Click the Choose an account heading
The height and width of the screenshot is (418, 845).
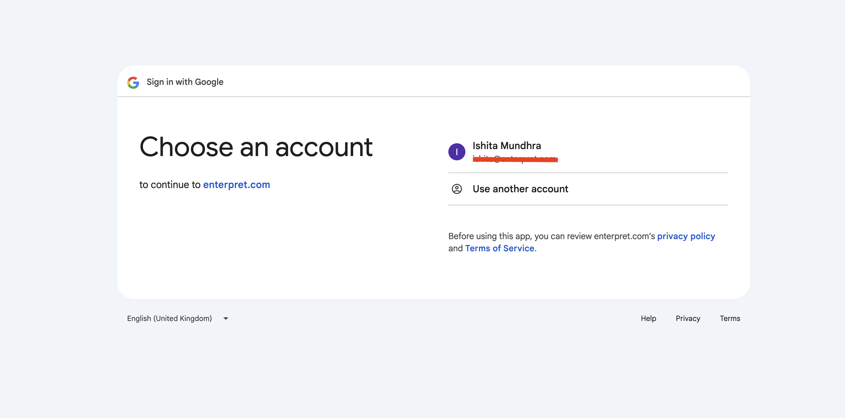pos(256,147)
